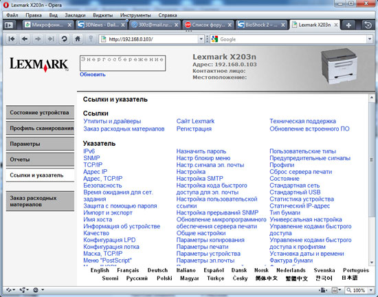This screenshot has width=378, height=297.
Task: Click the printer image thumbnail
Action: 340,66
